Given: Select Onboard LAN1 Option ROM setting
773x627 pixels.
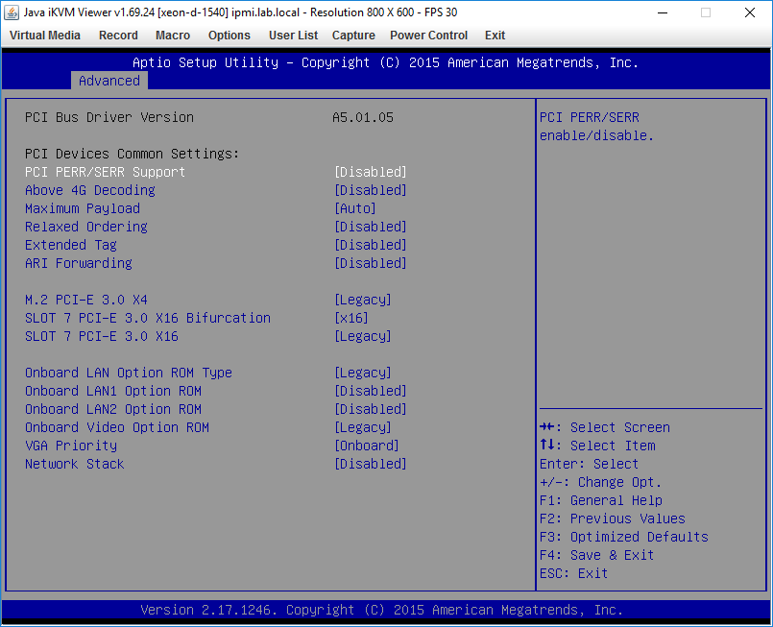Looking at the screenshot, I should (x=113, y=391).
